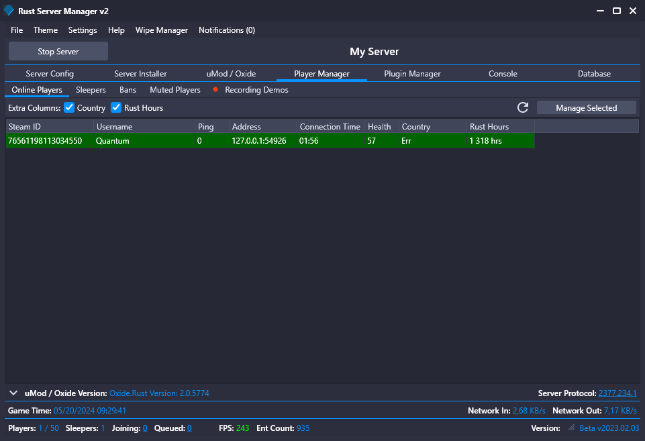Sort by the Ping column header

click(x=212, y=127)
